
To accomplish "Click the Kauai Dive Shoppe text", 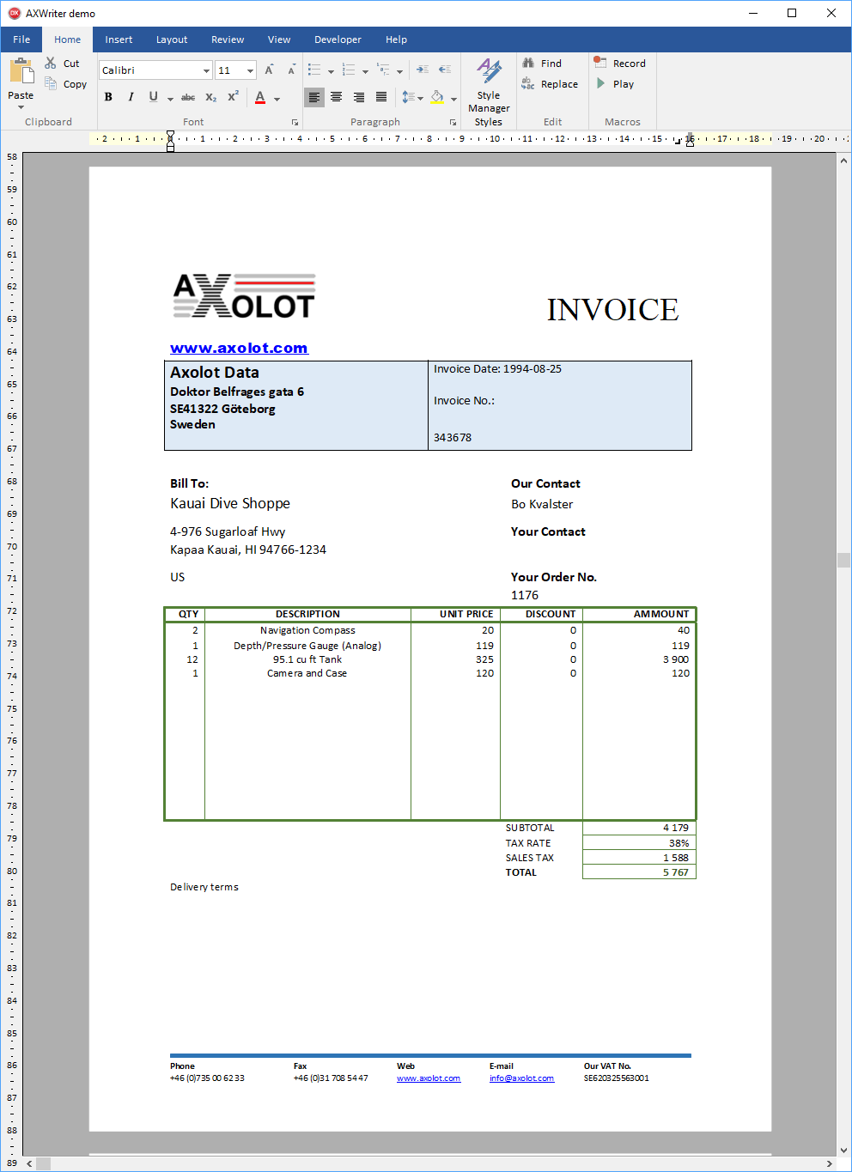I will 230,503.
